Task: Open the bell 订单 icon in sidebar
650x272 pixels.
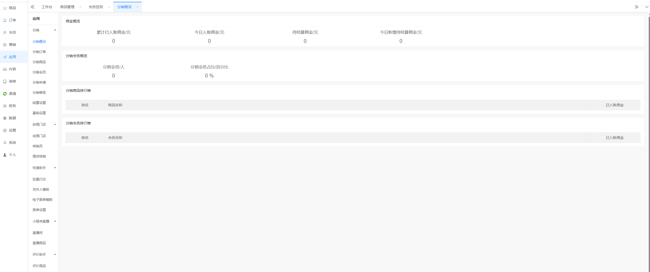Action: pos(5,20)
